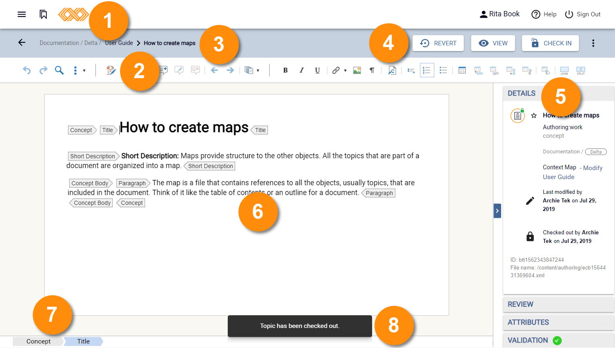Screen dimensions: 615x348
Task: Insert table column icon
Action: pos(511,70)
